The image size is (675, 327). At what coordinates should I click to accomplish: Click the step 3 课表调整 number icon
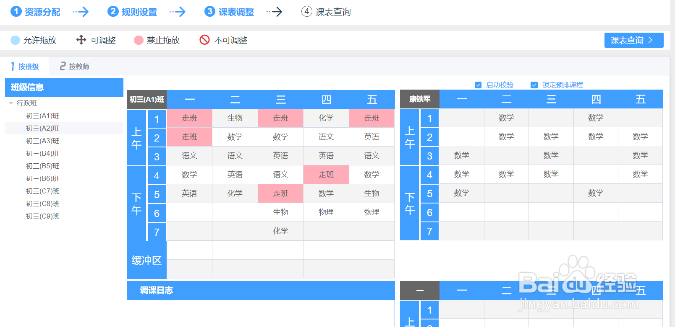point(210,11)
